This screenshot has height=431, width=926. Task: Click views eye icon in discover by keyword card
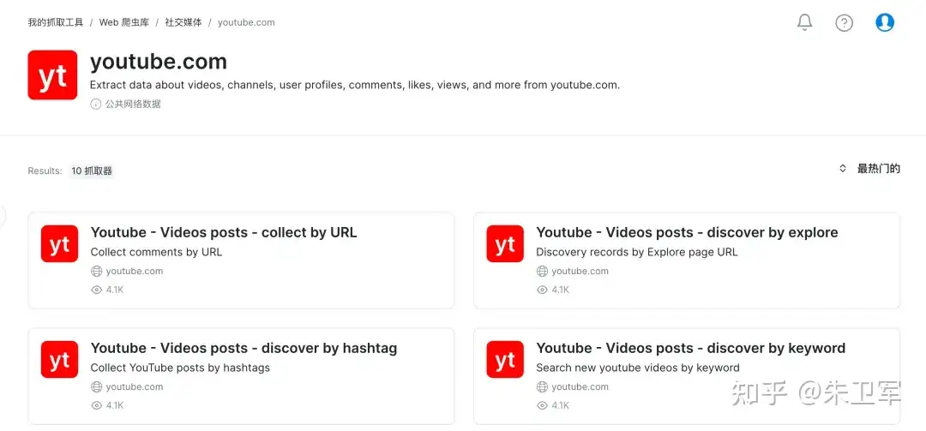[x=542, y=405]
